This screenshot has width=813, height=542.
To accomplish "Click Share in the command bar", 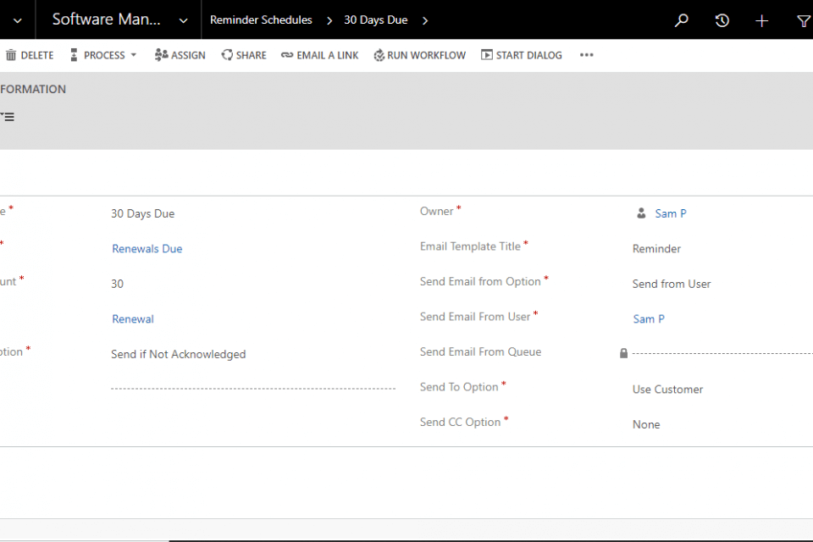I will click(x=244, y=55).
